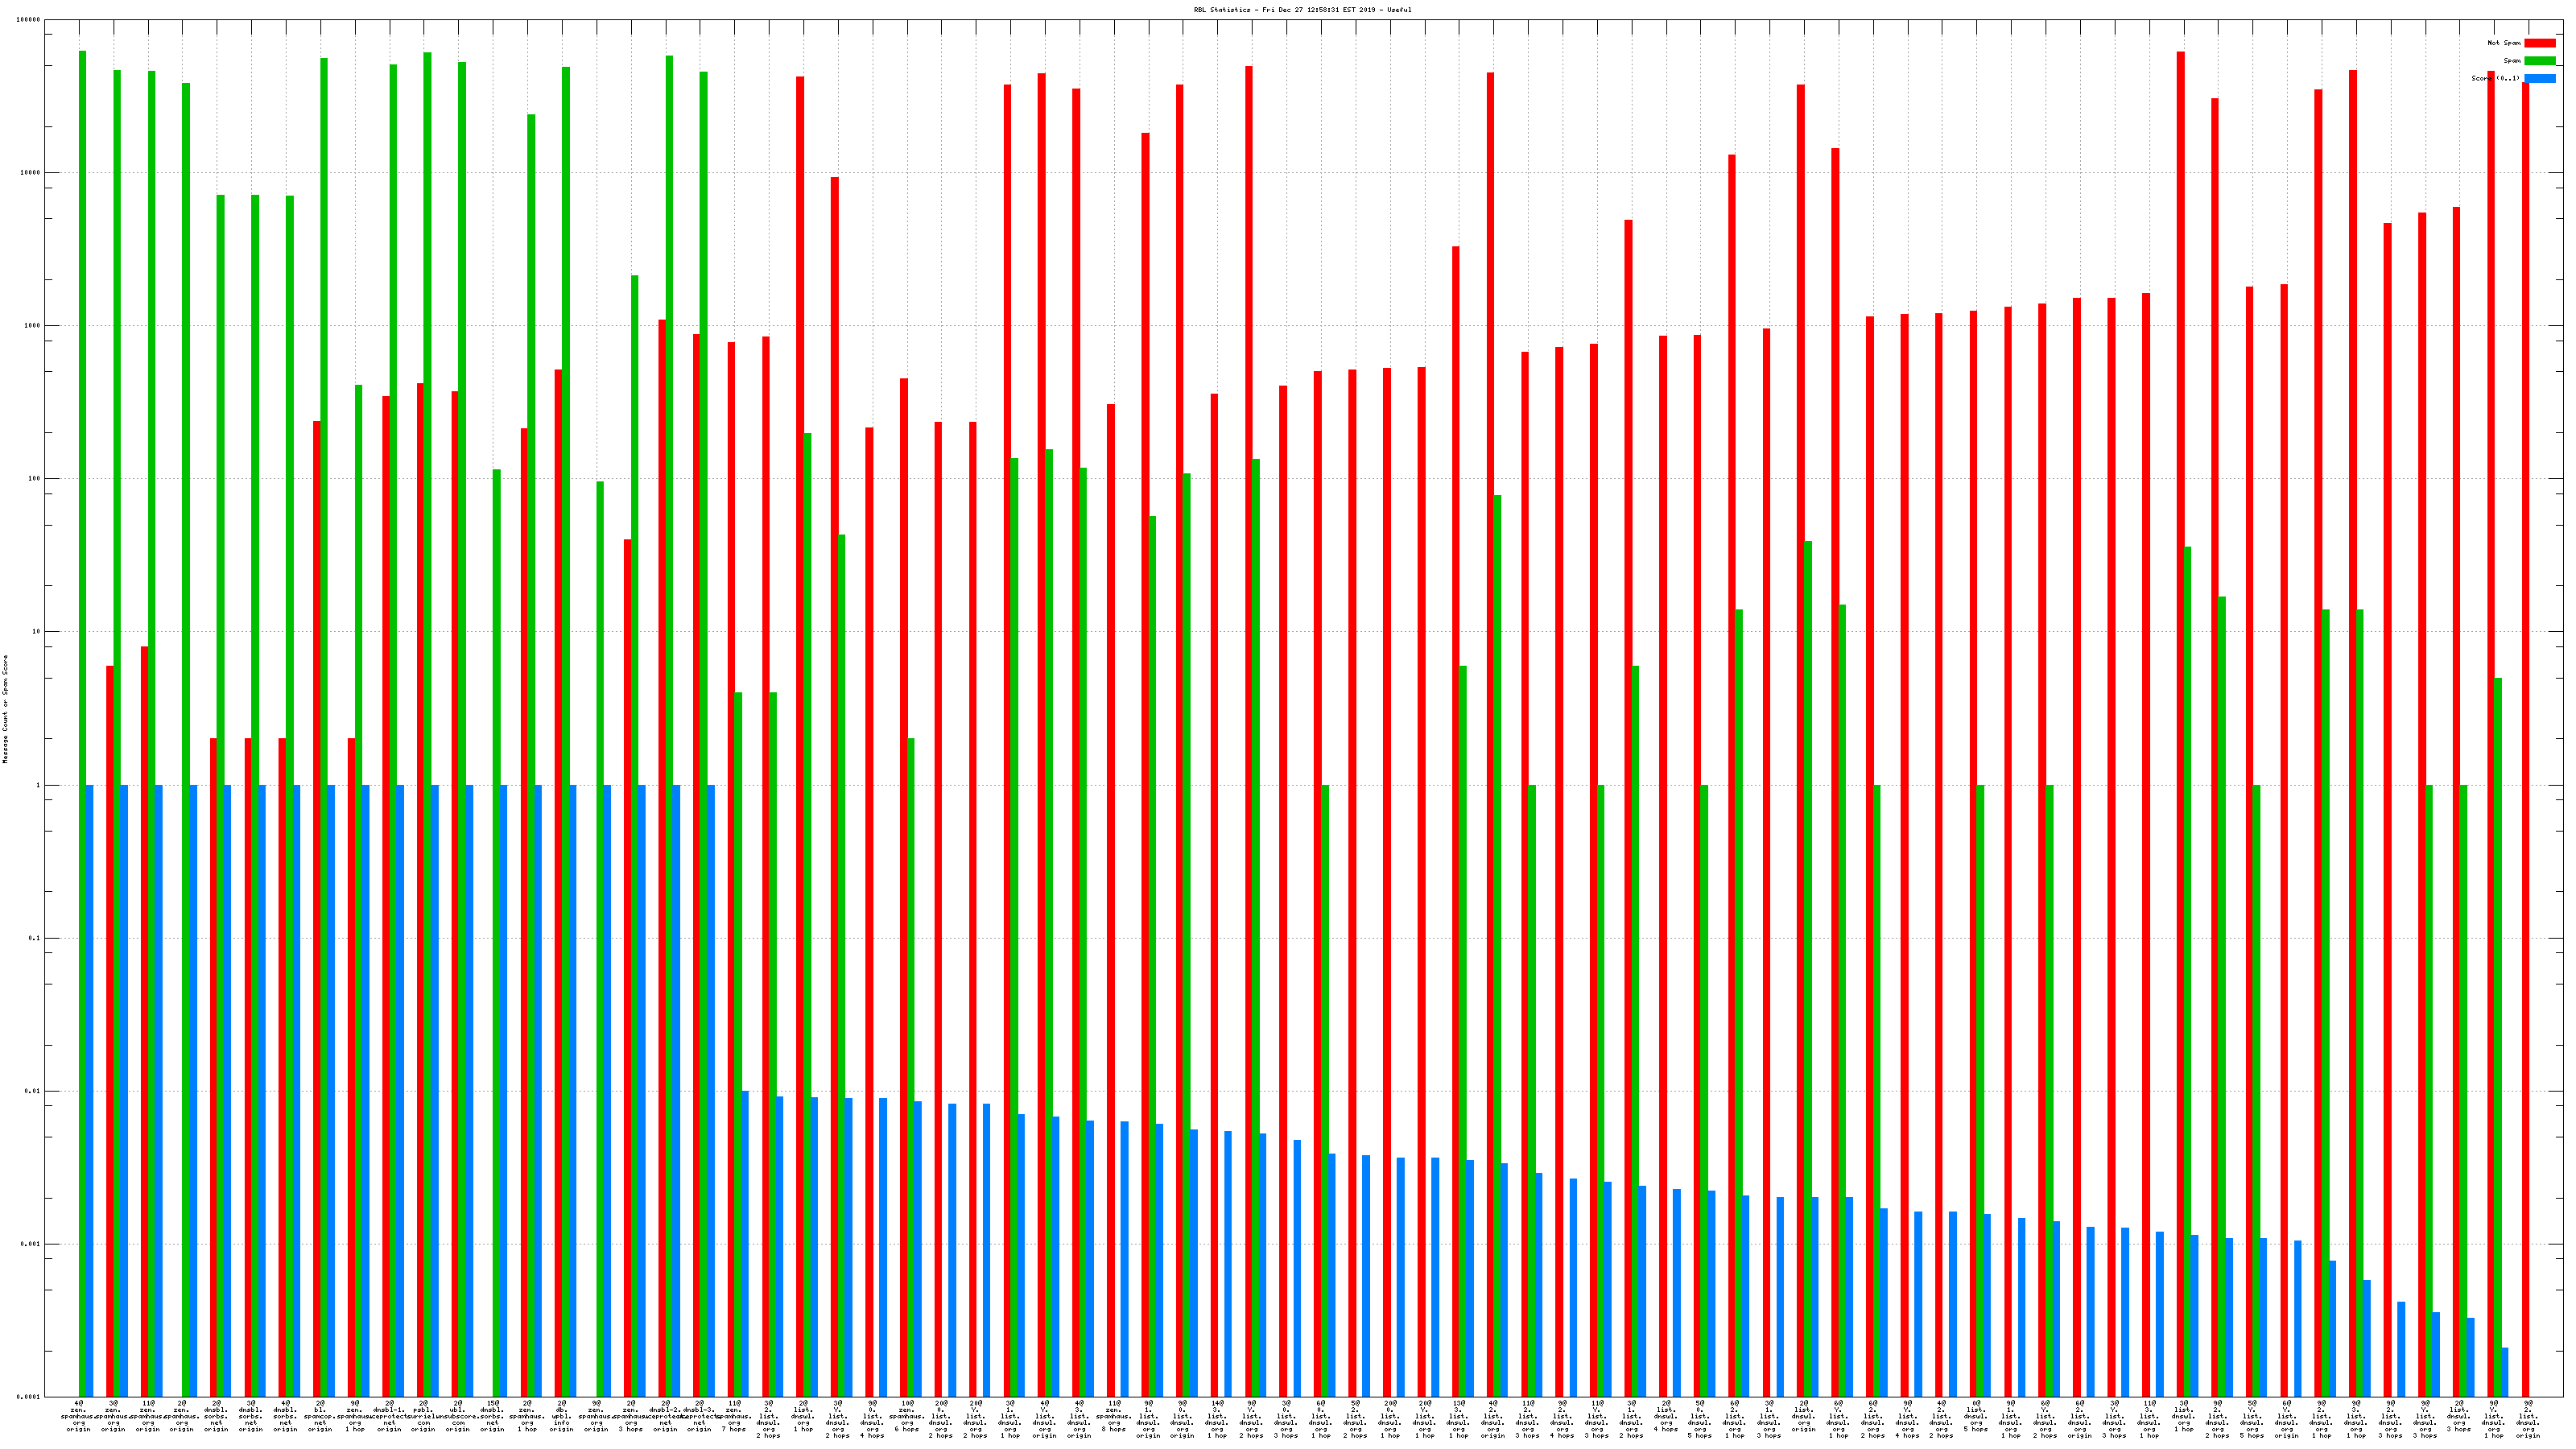The height and width of the screenshot is (1449, 2576).
Task: Click the RBL Statistics chart title
Action: pyautogui.click(x=1302, y=10)
